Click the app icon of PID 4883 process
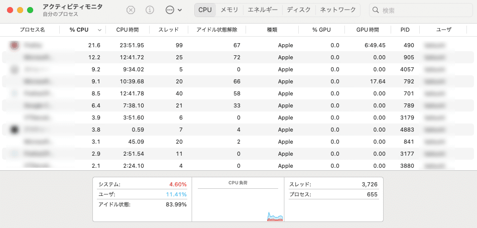The height and width of the screenshot is (228, 477). (x=15, y=130)
